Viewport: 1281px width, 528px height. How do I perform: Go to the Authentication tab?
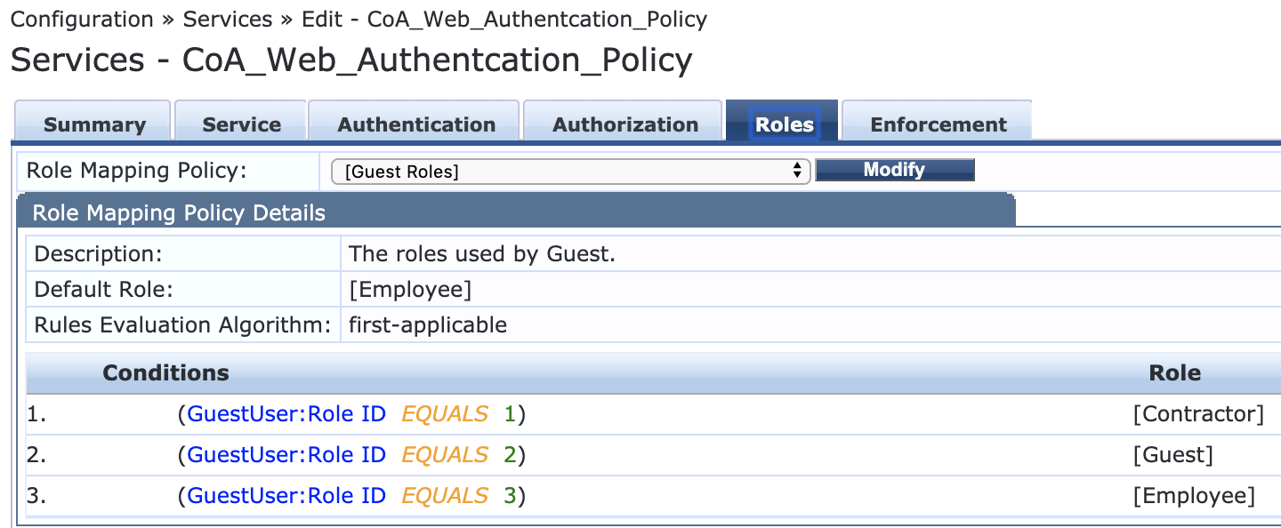[416, 124]
